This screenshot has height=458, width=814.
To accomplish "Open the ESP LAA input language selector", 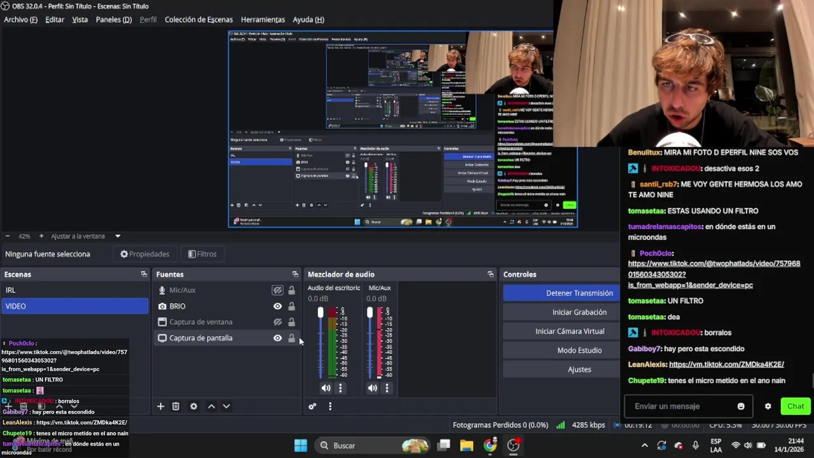I will click(x=716, y=445).
